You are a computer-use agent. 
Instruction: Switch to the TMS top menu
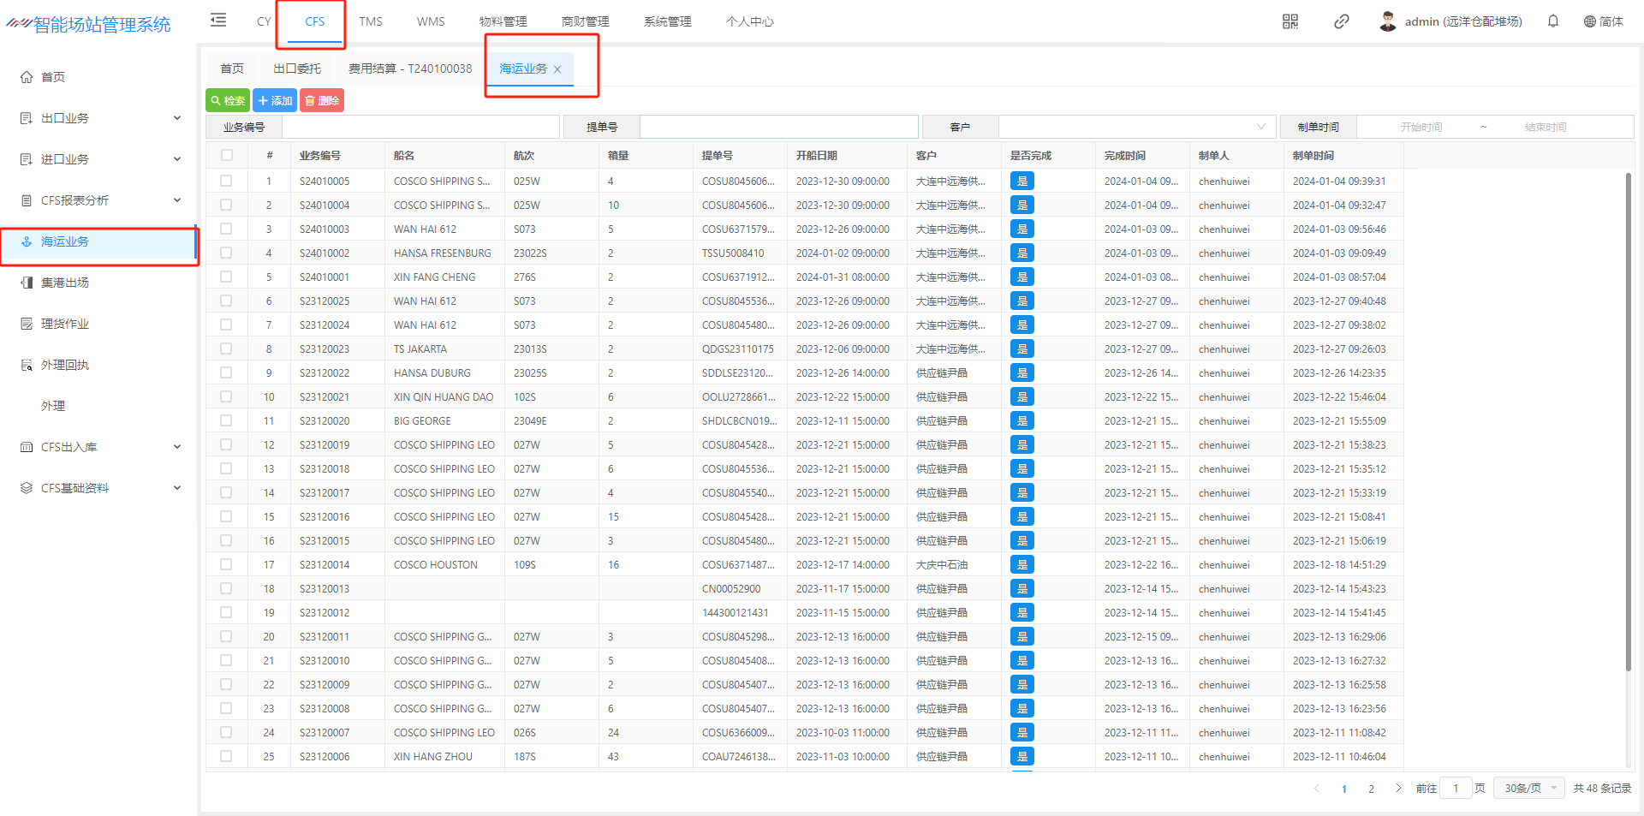click(x=371, y=21)
